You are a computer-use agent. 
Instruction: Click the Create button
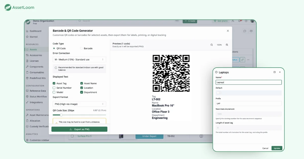pyautogui.click(x=190, y=21)
